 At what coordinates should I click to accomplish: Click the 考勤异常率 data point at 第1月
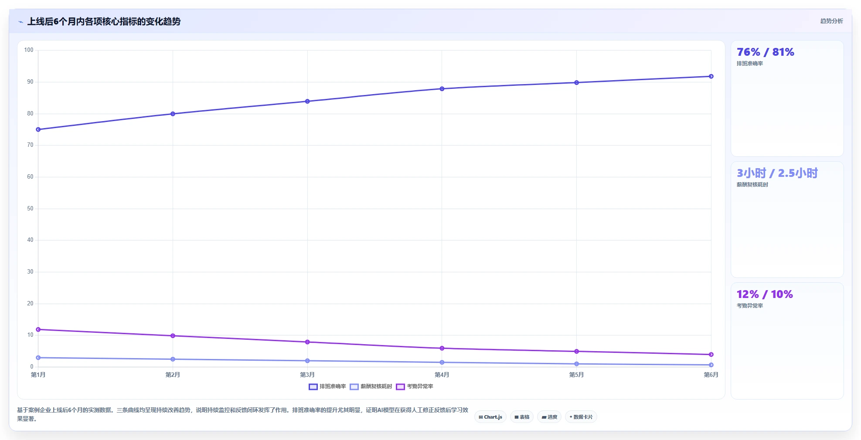tap(38, 329)
